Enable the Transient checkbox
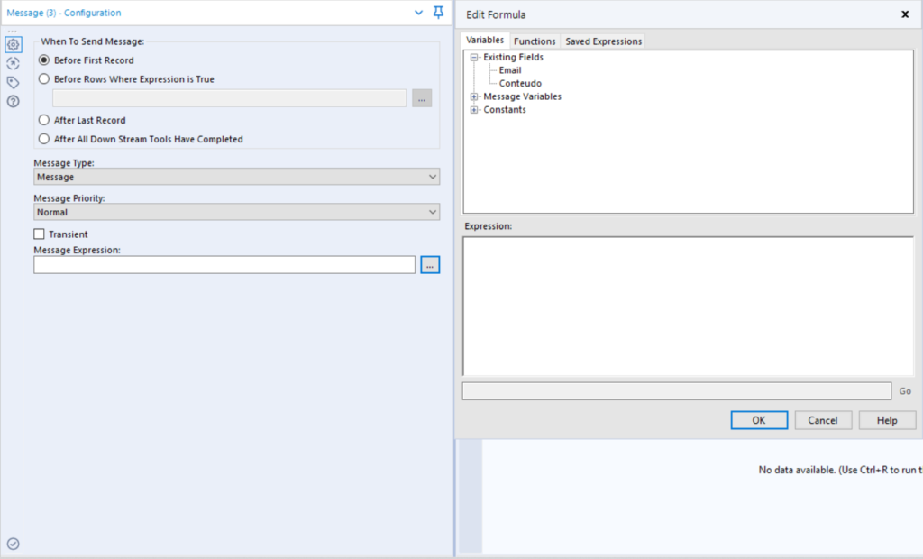The height and width of the screenshot is (559, 923). pos(40,234)
